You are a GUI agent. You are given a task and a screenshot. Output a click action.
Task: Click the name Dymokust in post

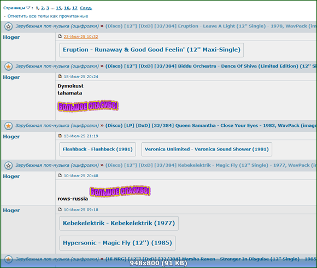coord(71,86)
